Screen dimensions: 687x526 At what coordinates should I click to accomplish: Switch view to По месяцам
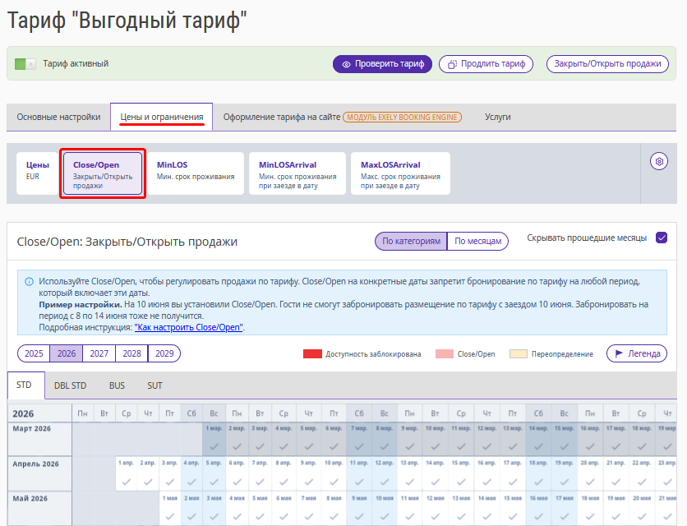tap(477, 241)
